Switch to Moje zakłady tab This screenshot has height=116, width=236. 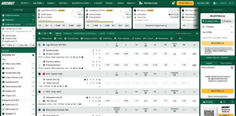(x=226, y=63)
